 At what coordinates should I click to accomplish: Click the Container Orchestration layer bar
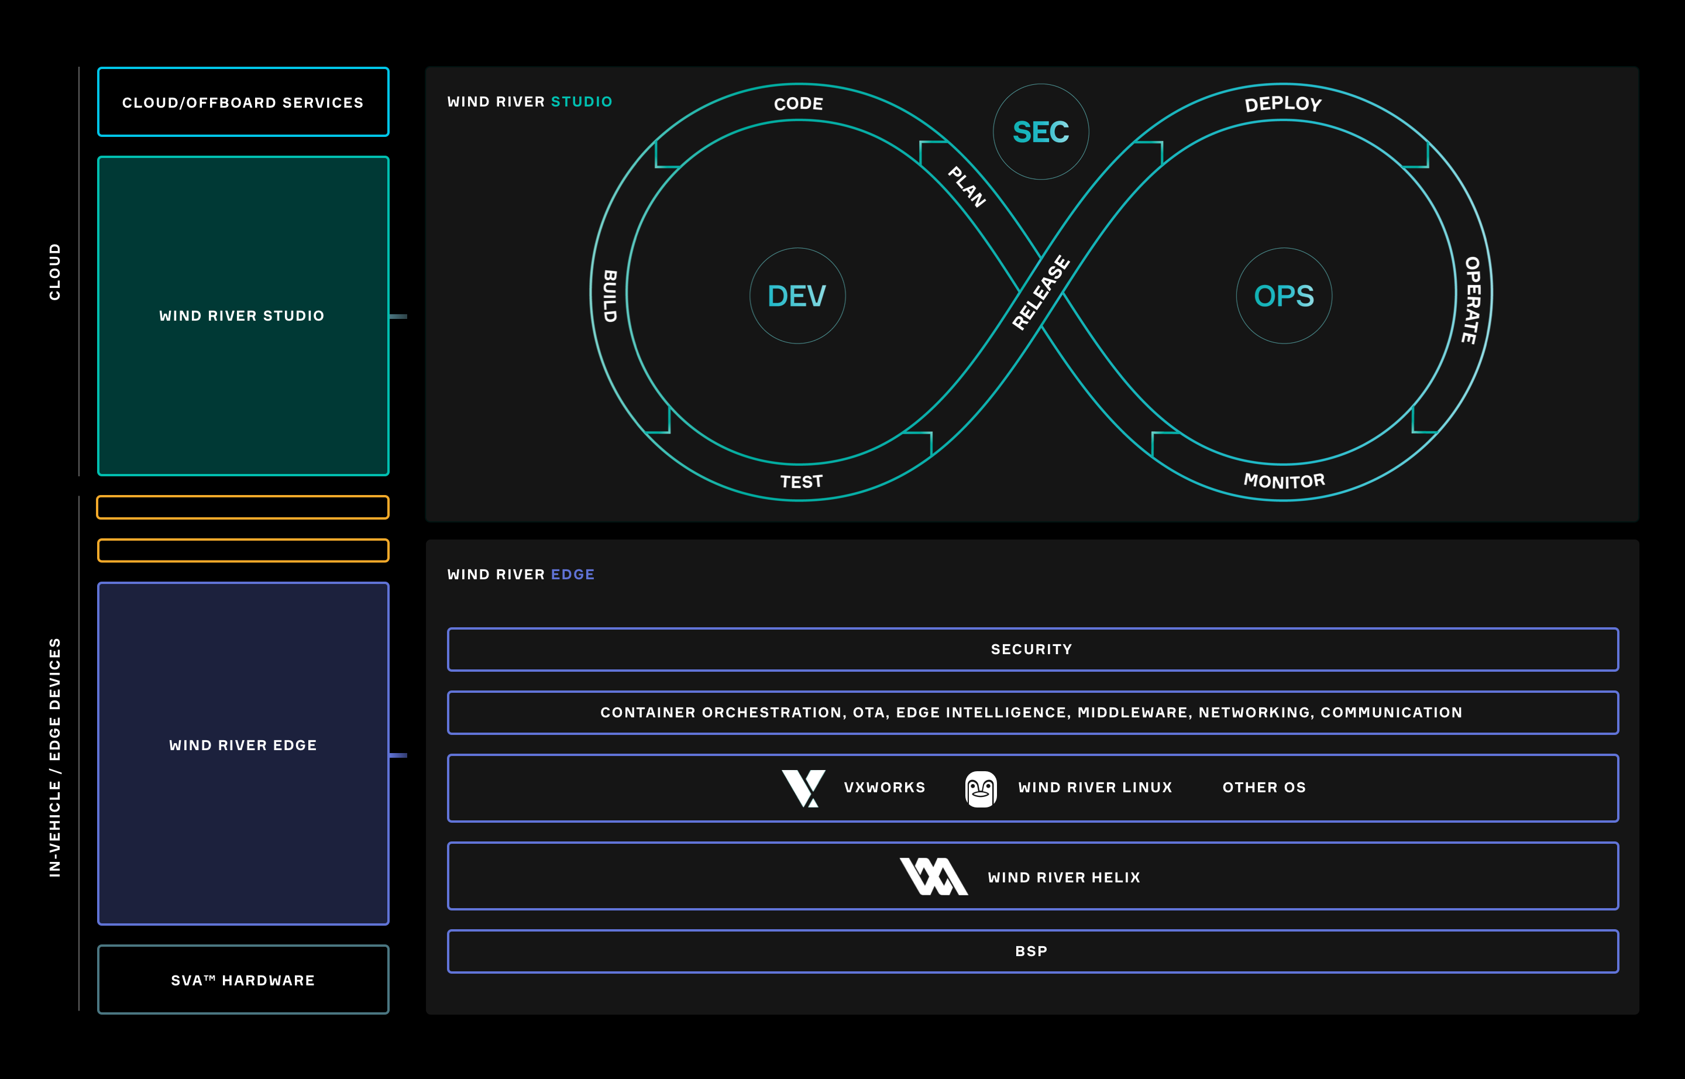1033,713
